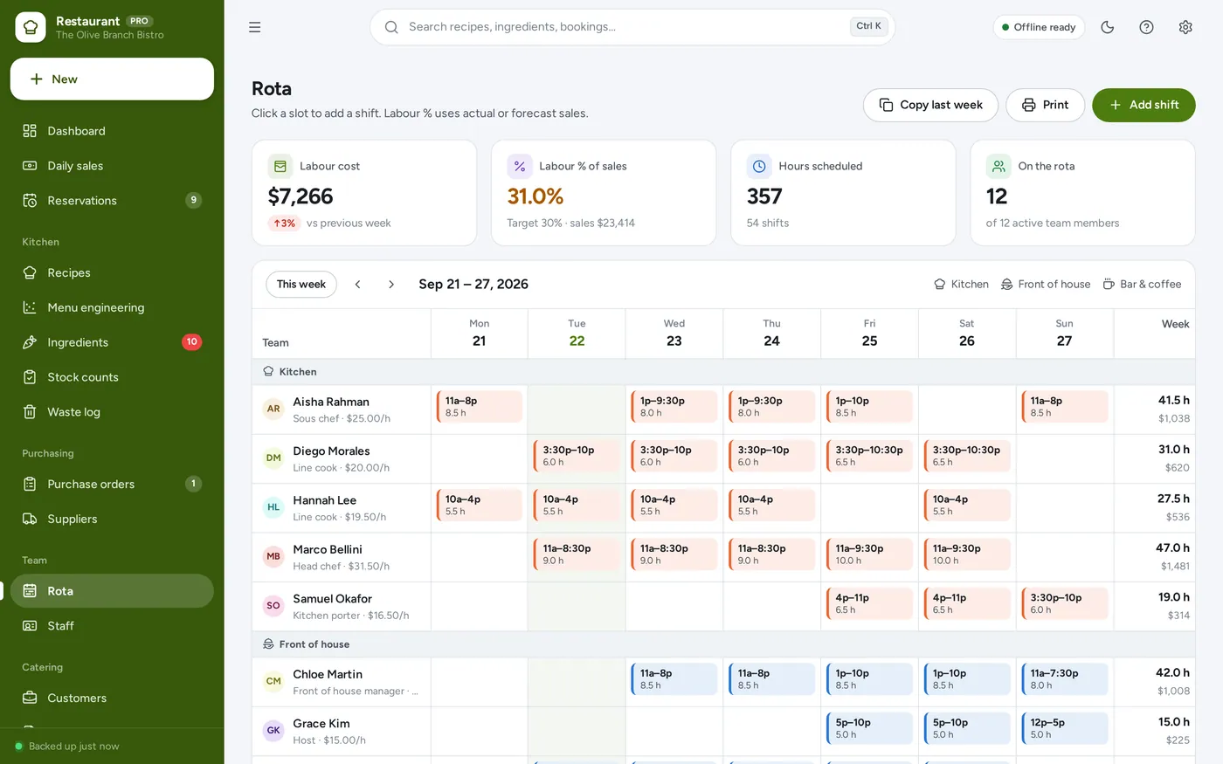1223x764 pixels.
Task: Select This week button
Action: click(301, 284)
